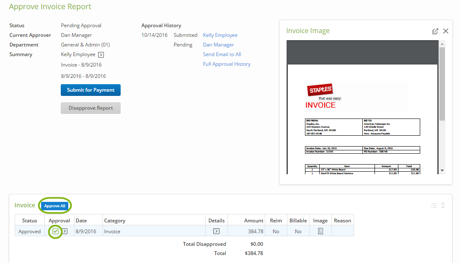460x263 pixels.
Task: Click the Details arrow icon for the invoice row
Action: click(217, 231)
